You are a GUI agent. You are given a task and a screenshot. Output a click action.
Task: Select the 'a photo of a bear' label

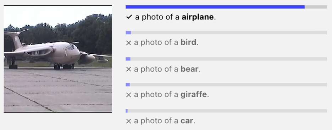167,69
